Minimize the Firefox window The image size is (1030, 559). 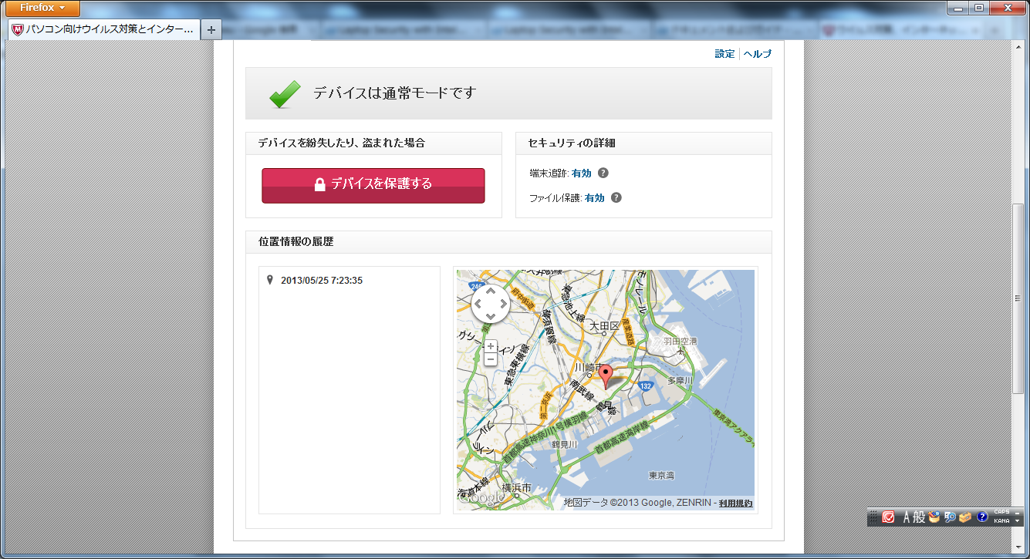click(x=958, y=8)
